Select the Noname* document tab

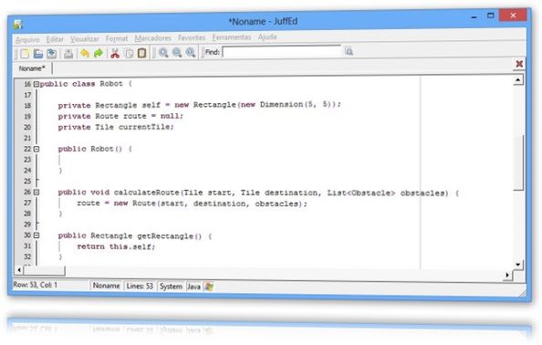coord(32,68)
